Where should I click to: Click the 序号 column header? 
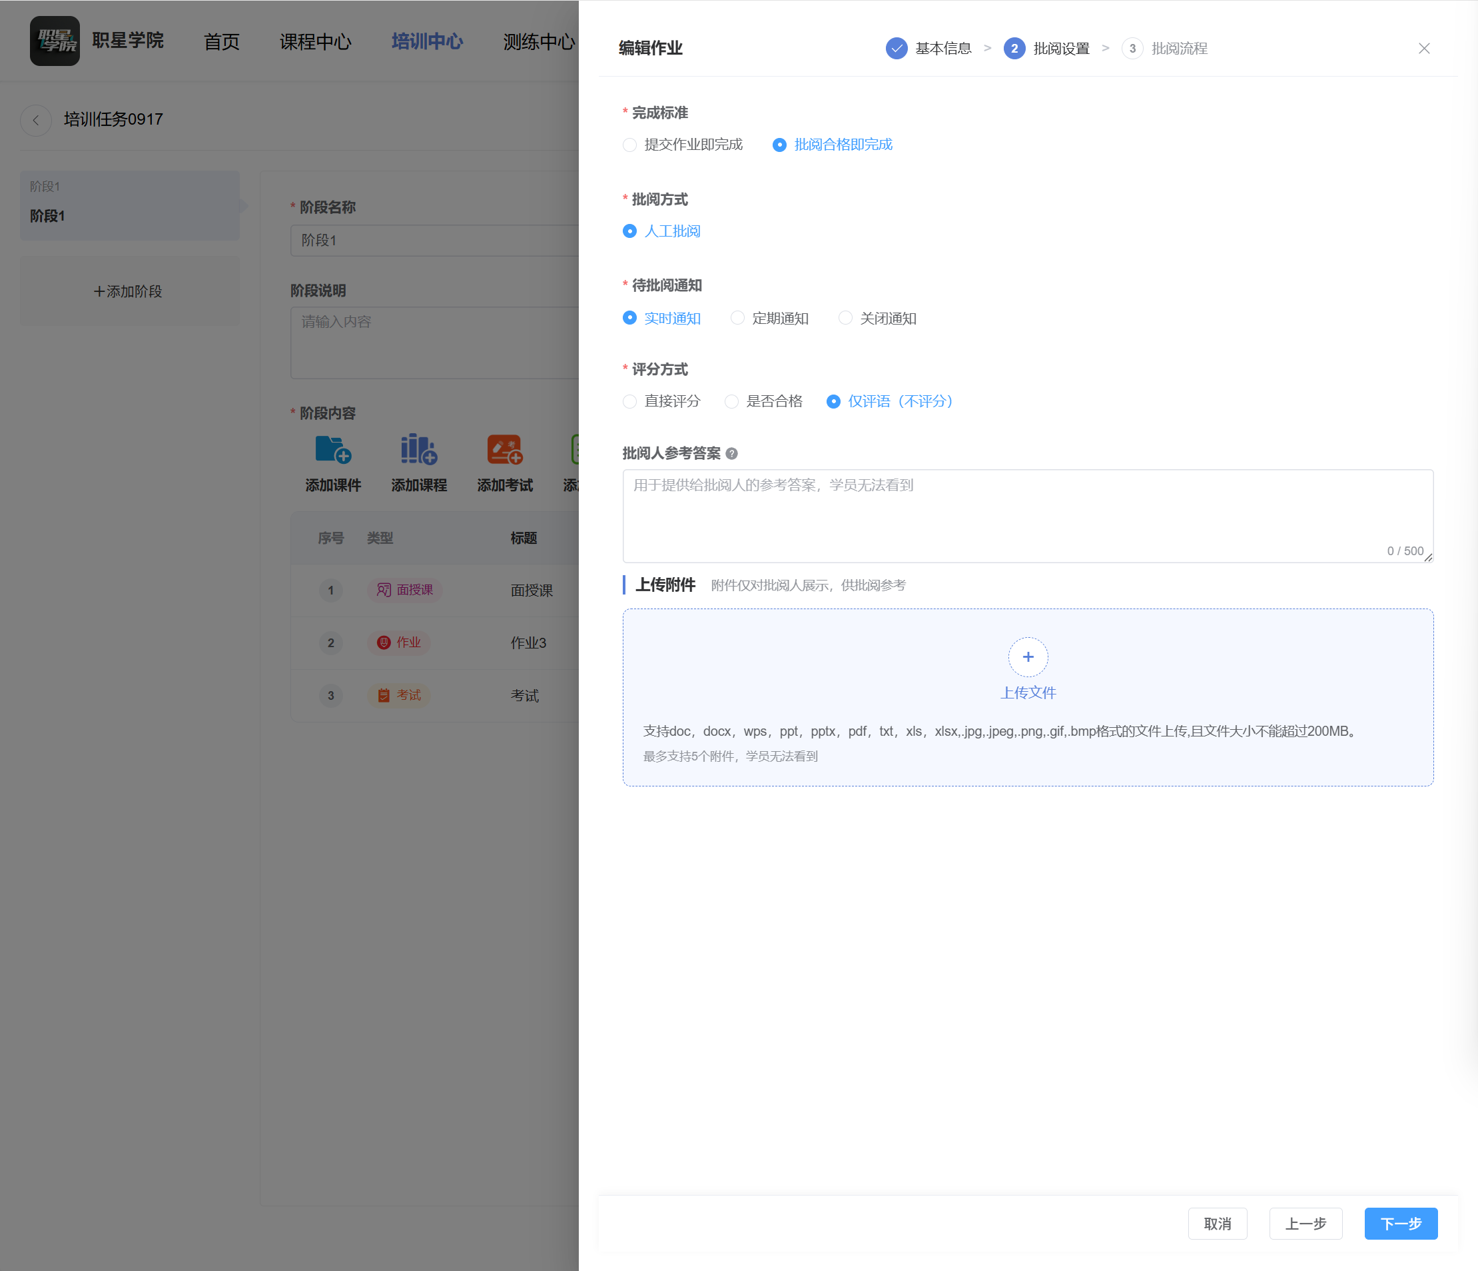[331, 538]
